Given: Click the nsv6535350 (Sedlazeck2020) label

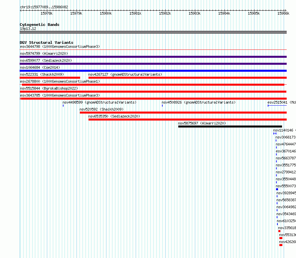Looking at the screenshot, I should [114, 116].
